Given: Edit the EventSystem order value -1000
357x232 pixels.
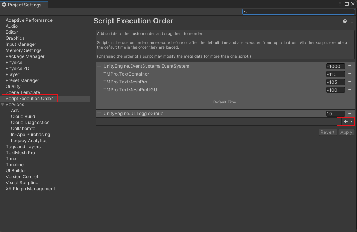Looking at the screenshot, I should point(335,66).
